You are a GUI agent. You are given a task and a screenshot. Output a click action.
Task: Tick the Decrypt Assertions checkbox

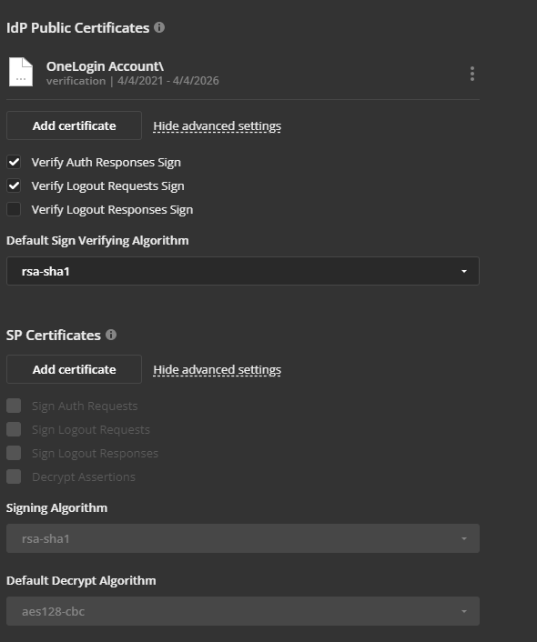point(14,476)
